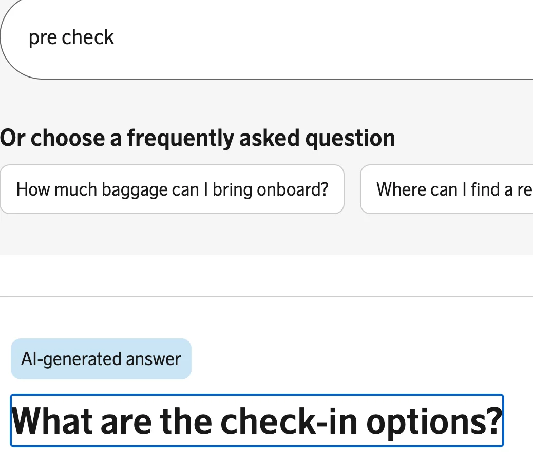
Task: Click the word "What" in the answer heading
Action: [x=52, y=420]
